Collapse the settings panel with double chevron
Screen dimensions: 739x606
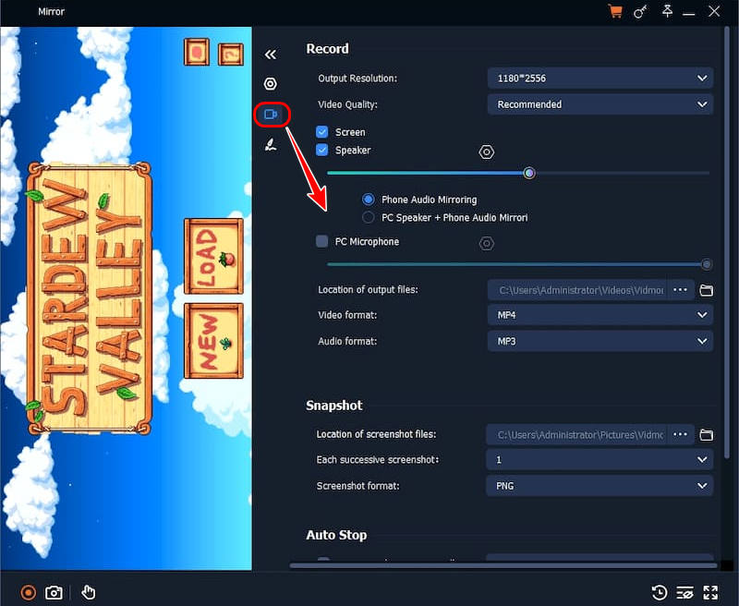[x=271, y=55]
